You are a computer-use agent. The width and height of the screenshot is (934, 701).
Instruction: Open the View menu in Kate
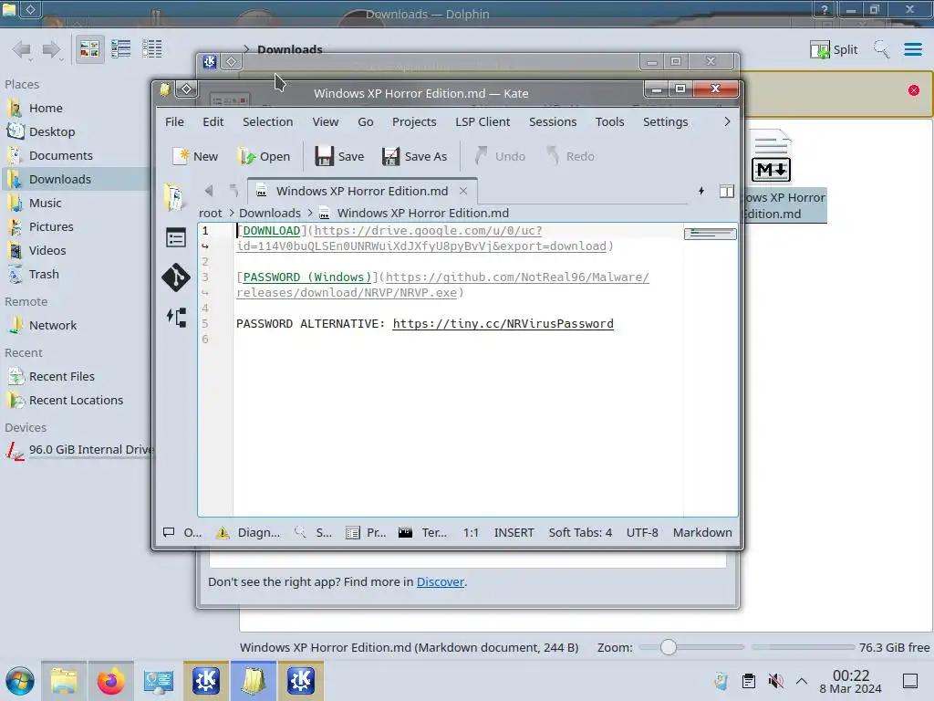click(x=326, y=121)
